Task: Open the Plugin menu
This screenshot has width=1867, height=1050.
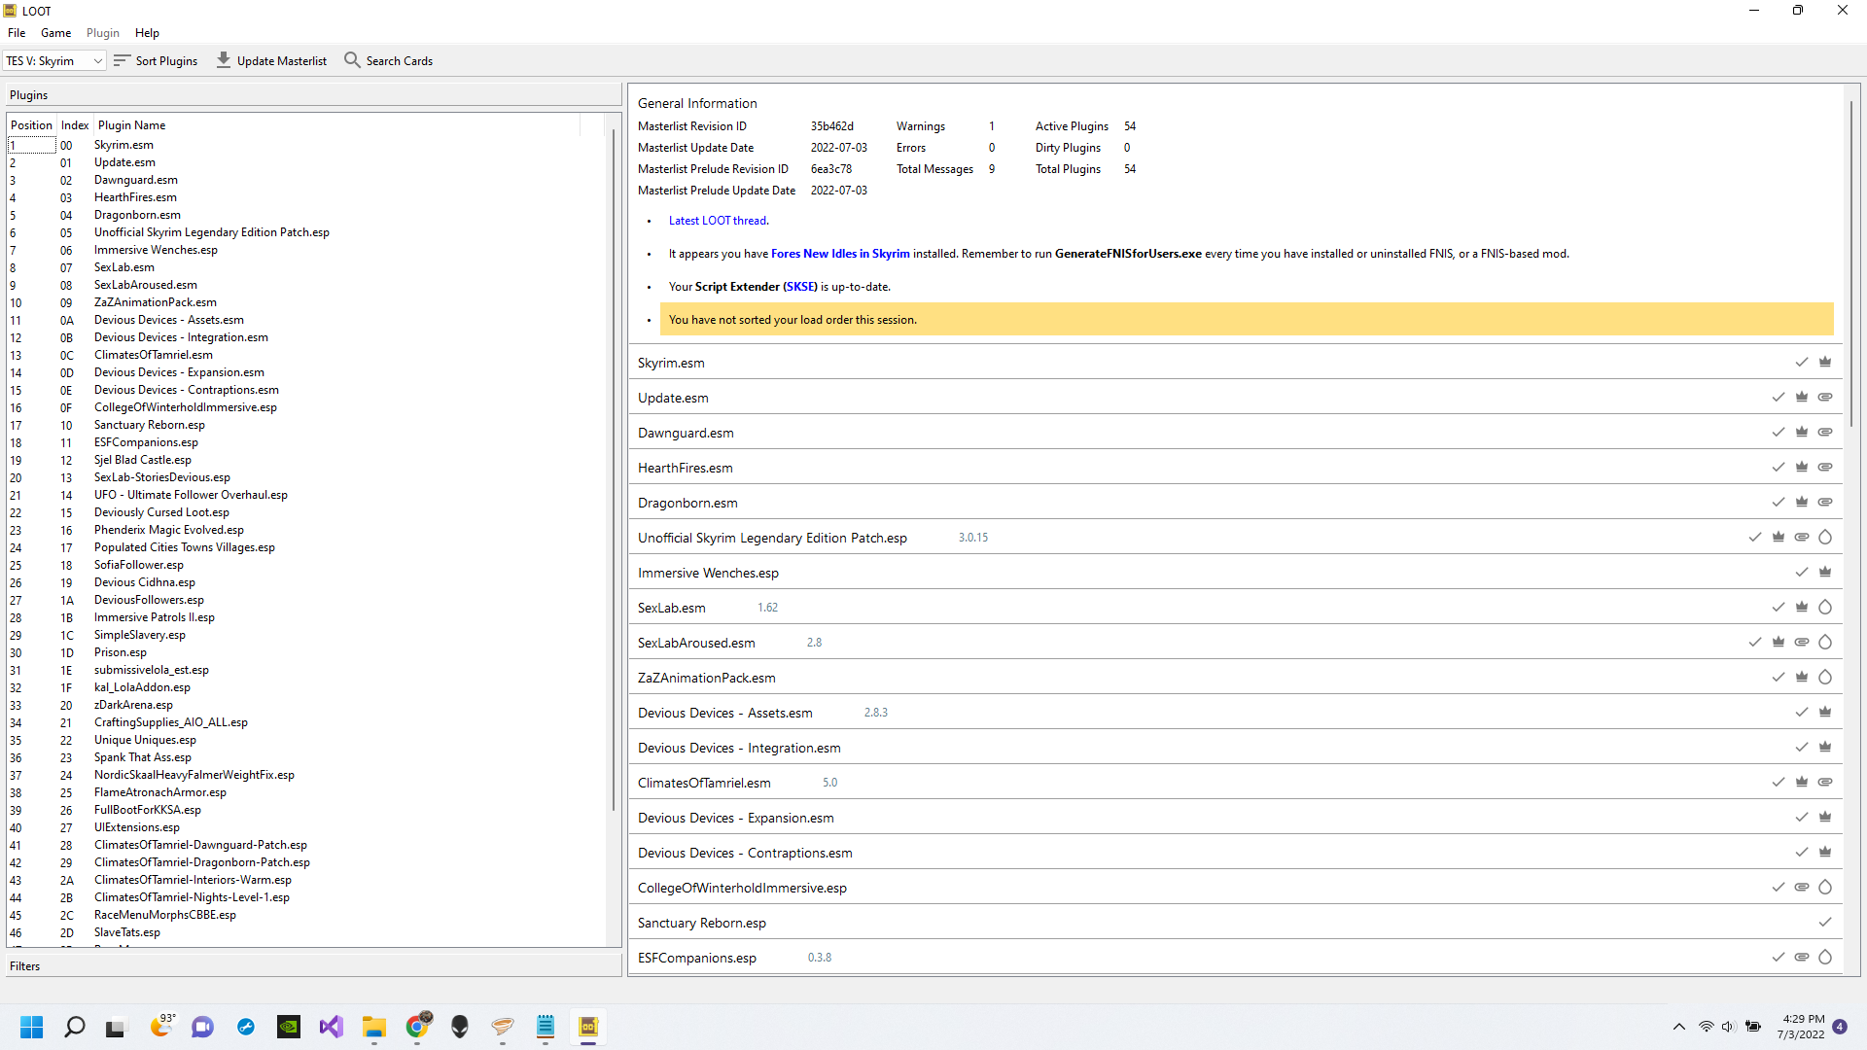Action: (103, 33)
